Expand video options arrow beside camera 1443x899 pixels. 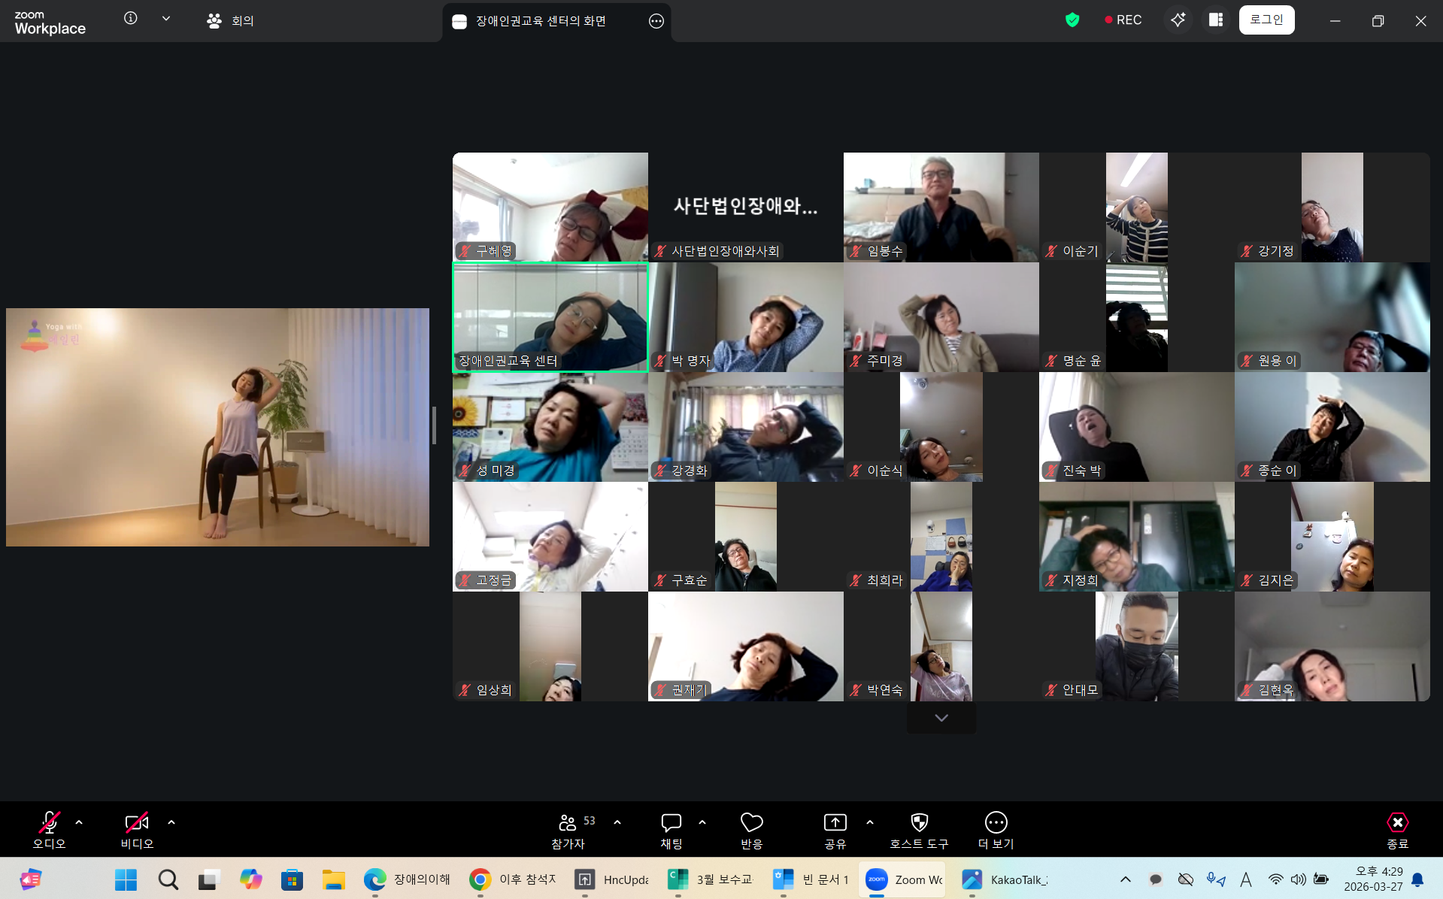point(171,822)
